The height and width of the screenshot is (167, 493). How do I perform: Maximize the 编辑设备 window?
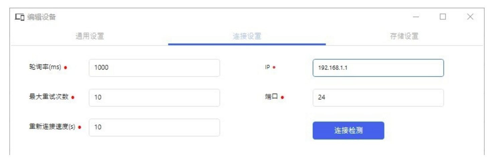point(443,17)
